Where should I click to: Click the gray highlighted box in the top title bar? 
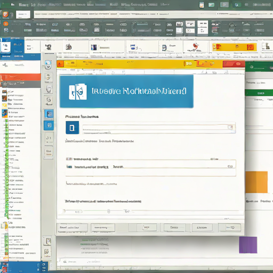click(224, 5)
